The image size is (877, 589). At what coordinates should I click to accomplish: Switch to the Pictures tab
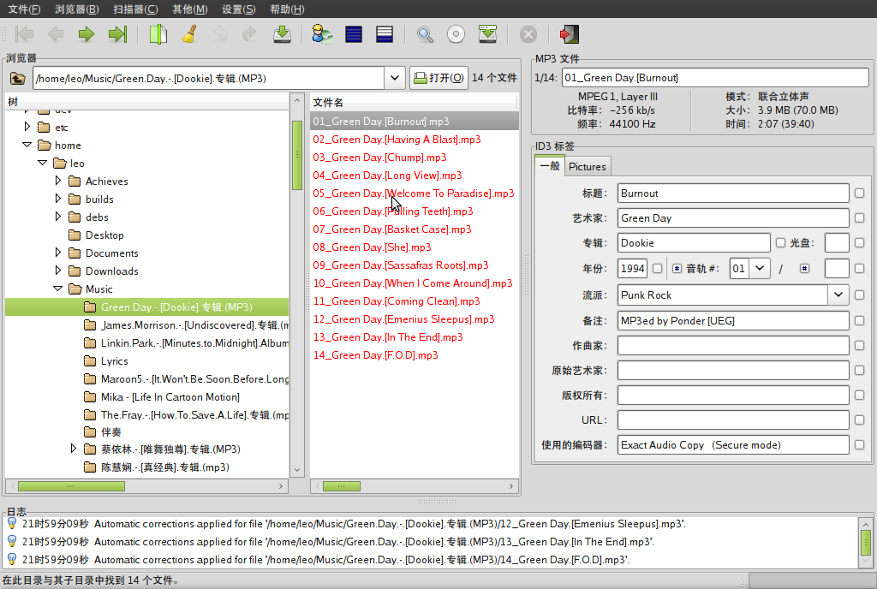tap(588, 167)
